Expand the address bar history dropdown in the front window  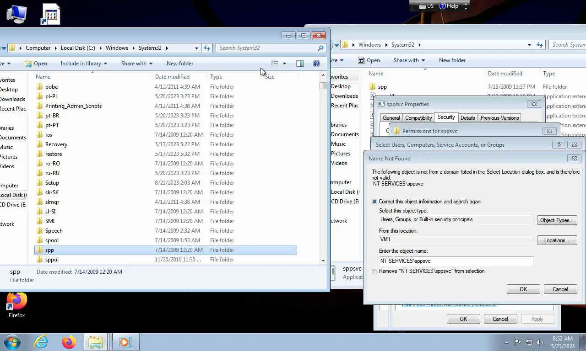[196, 48]
